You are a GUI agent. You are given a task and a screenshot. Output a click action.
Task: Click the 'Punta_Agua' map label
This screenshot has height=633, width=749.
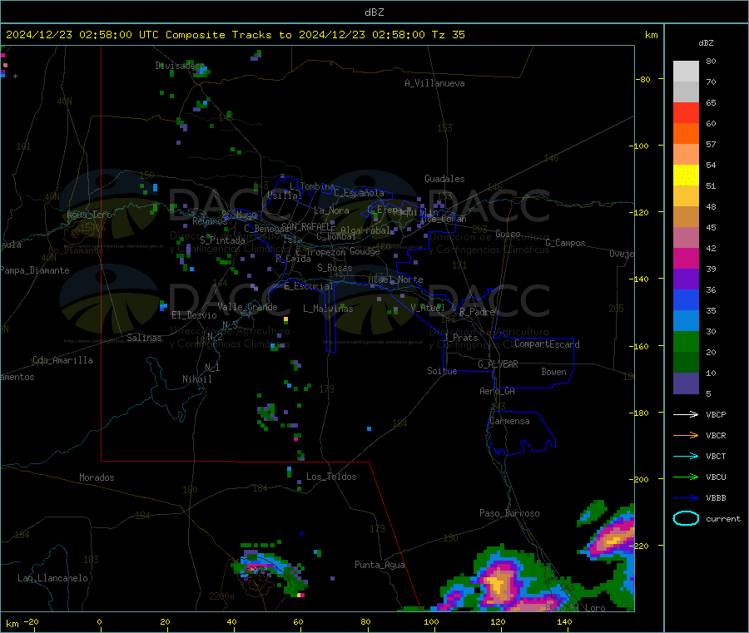[x=379, y=565]
